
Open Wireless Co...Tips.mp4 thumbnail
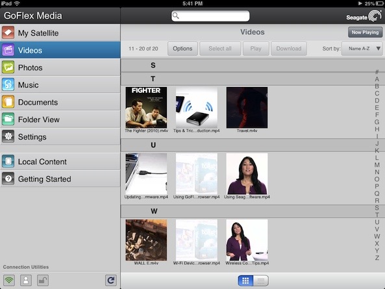(247, 240)
